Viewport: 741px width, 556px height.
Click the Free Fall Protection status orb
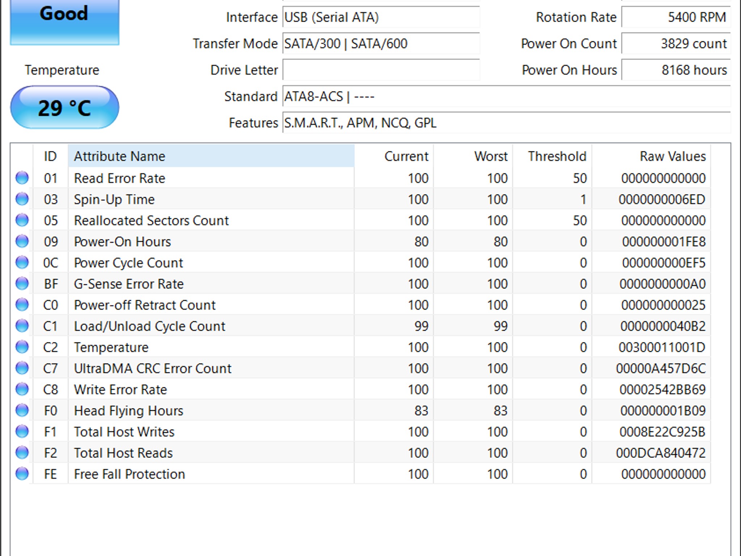click(22, 474)
